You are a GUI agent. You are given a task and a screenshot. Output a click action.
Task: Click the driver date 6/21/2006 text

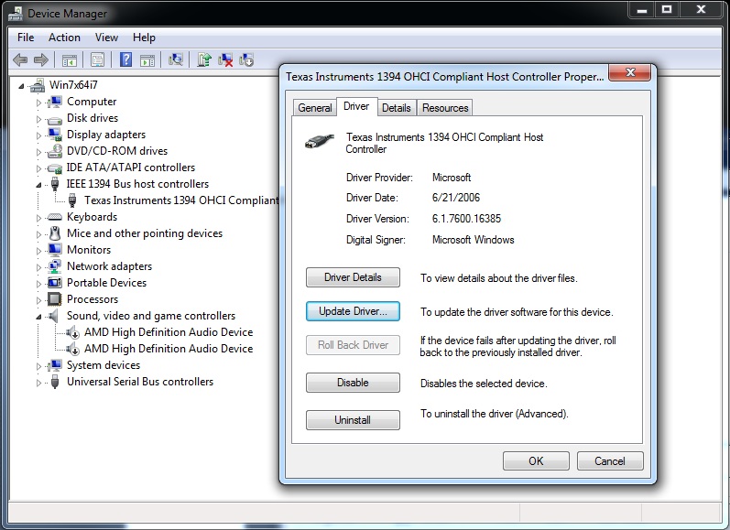[456, 198]
